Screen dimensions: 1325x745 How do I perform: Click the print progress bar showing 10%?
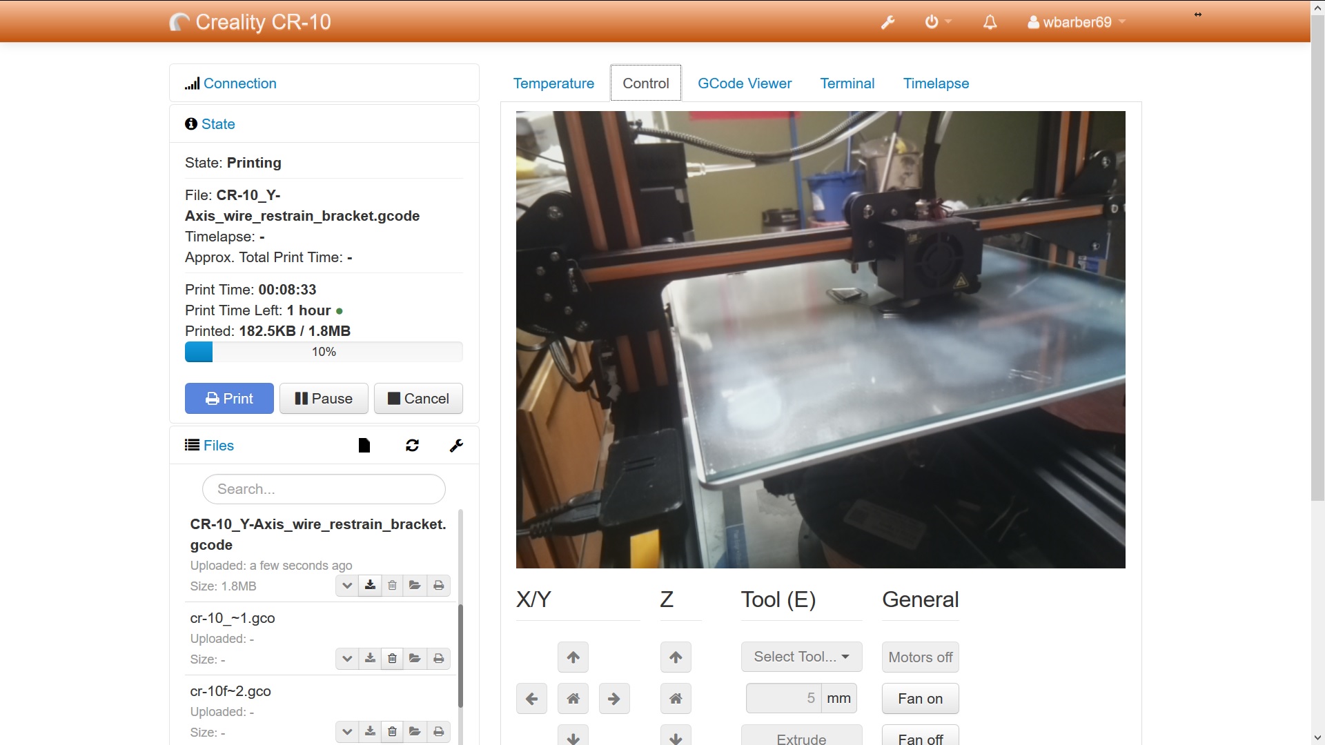[x=324, y=352]
